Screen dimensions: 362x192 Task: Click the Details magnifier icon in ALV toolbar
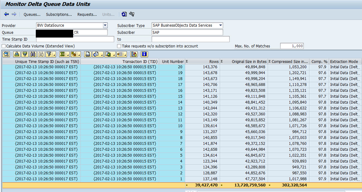6,54
